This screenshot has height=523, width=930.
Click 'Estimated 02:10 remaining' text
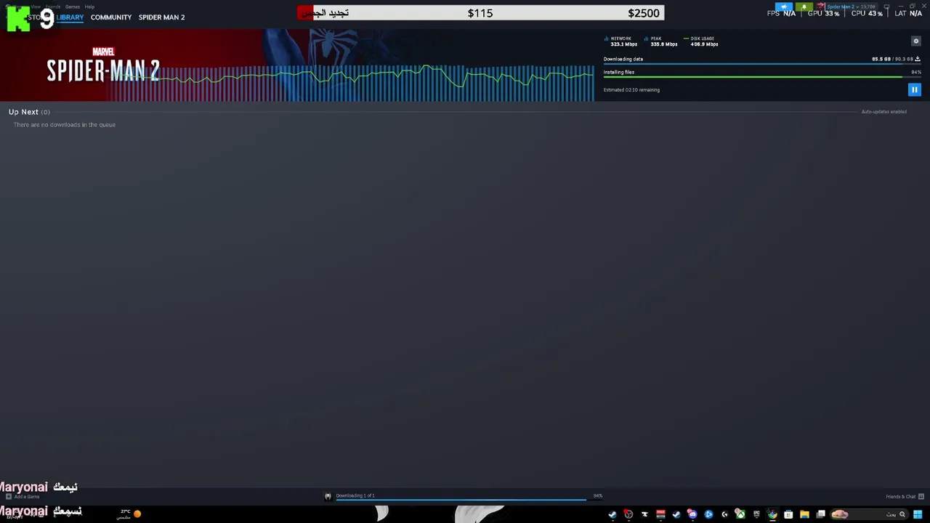tap(631, 90)
